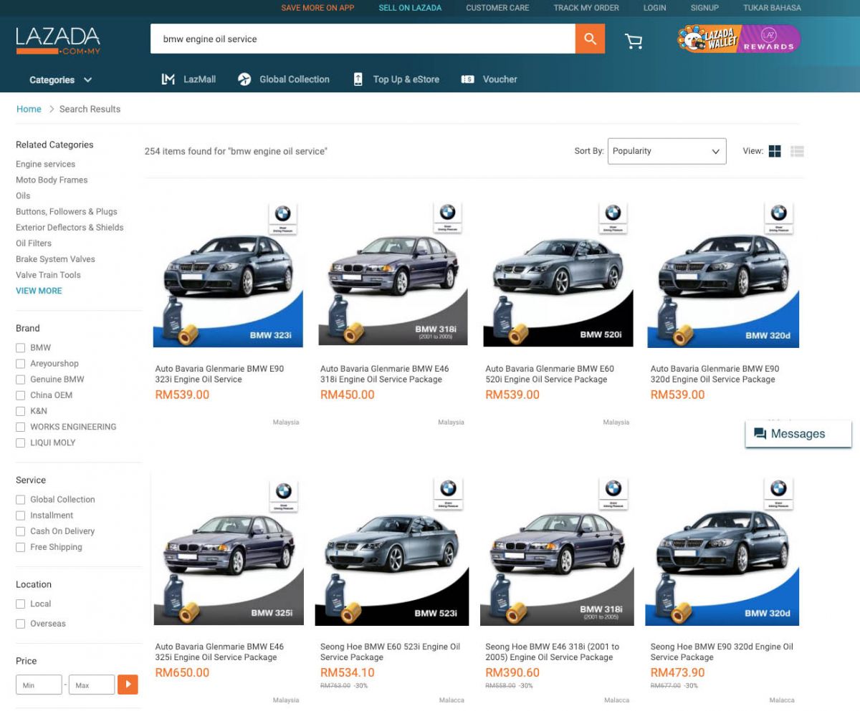
Task: Click the orange search magnifier button
Action: tap(590, 39)
